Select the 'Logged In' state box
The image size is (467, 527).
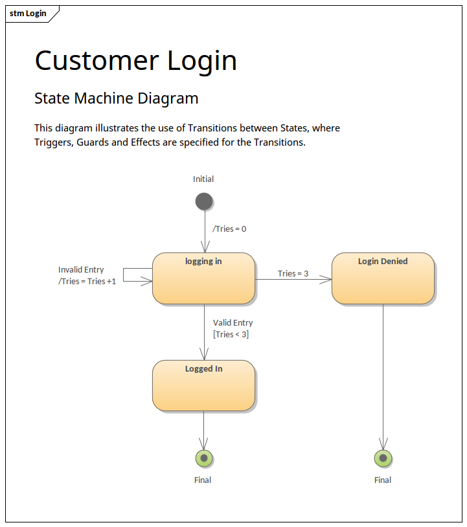tap(204, 385)
